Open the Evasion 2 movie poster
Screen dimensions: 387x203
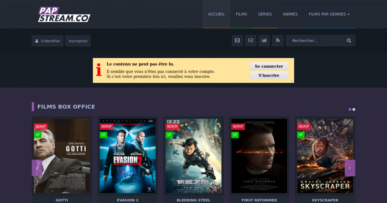pos(128,156)
